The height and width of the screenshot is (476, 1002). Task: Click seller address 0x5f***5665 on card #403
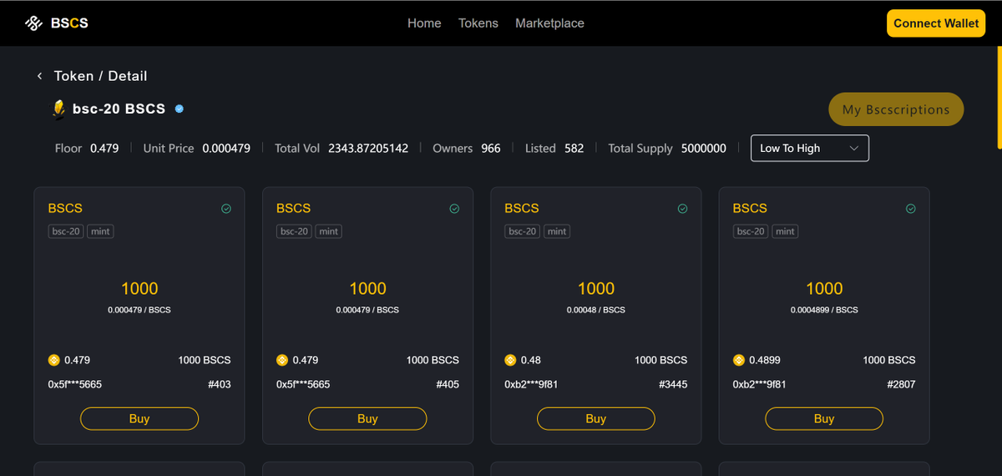pos(75,385)
